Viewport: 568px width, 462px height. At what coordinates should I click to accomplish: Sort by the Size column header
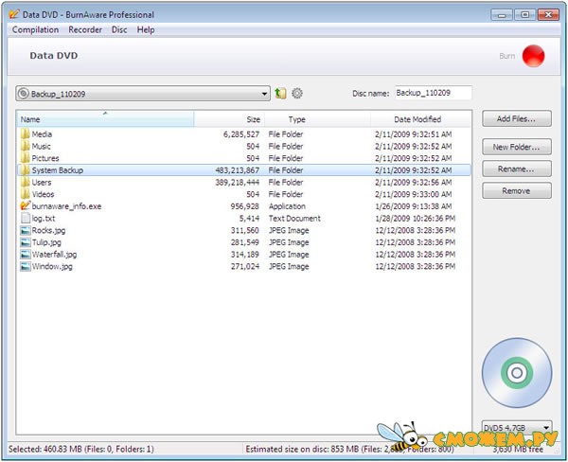tap(229, 119)
